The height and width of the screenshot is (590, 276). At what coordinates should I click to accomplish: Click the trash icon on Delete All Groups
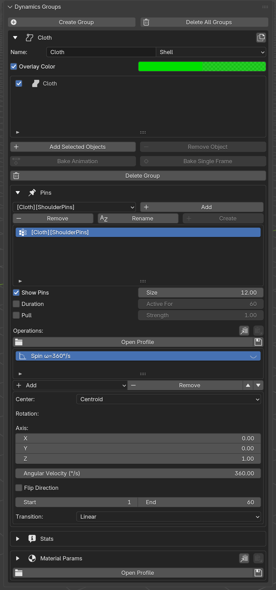coord(146,22)
